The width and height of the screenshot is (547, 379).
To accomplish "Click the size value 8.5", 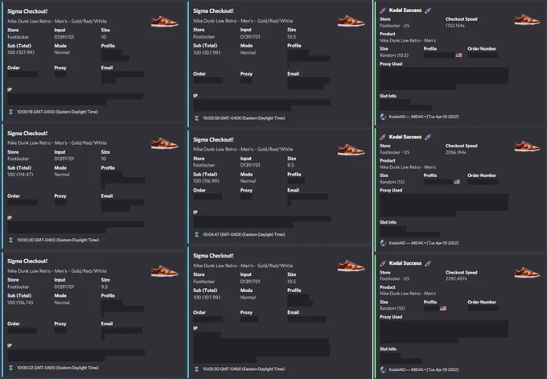I will [x=291, y=165].
